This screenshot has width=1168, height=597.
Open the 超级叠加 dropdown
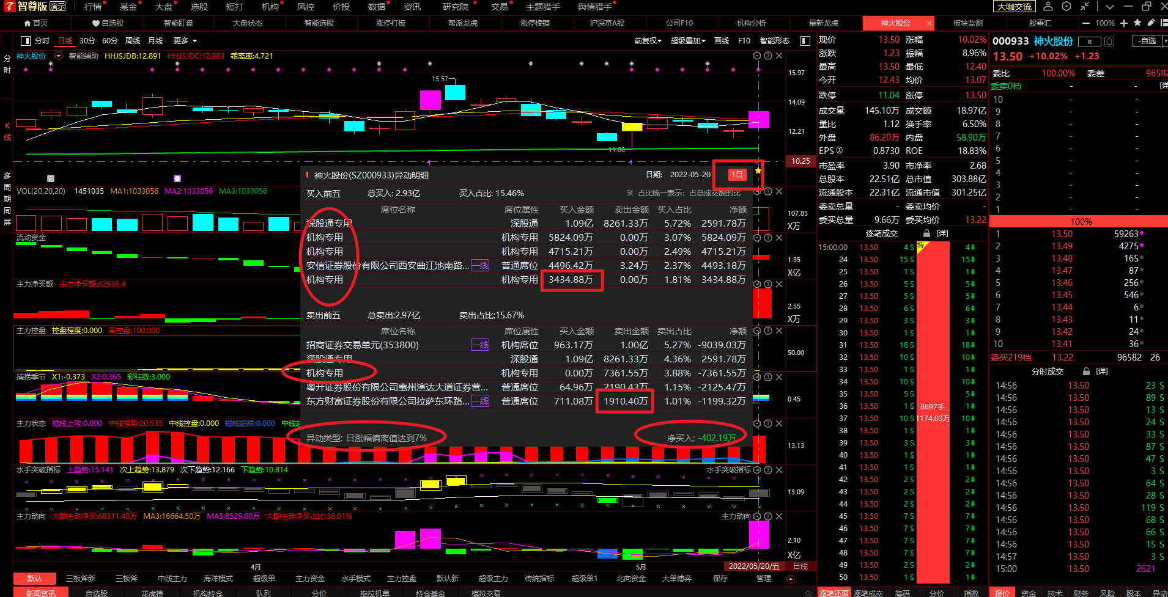point(688,41)
